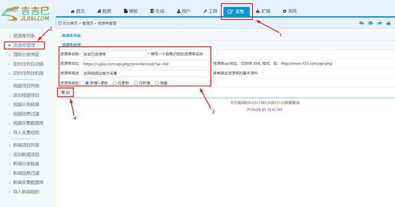Click the print icon in toolbar
The width and height of the screenshot is (395, 207).
[x=389, y=23]
